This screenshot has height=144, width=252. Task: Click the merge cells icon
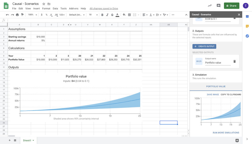[135, 15]
